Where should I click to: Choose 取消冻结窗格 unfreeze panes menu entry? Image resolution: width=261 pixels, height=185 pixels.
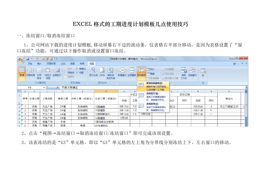click(153, 86)
